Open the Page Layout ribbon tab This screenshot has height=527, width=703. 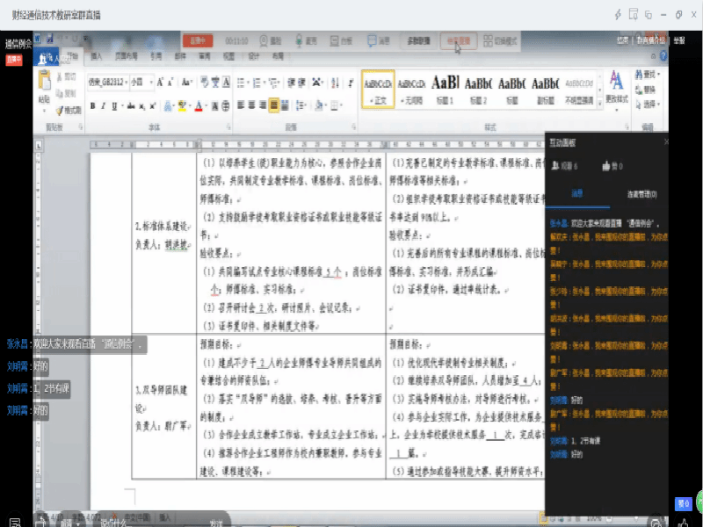127,56
